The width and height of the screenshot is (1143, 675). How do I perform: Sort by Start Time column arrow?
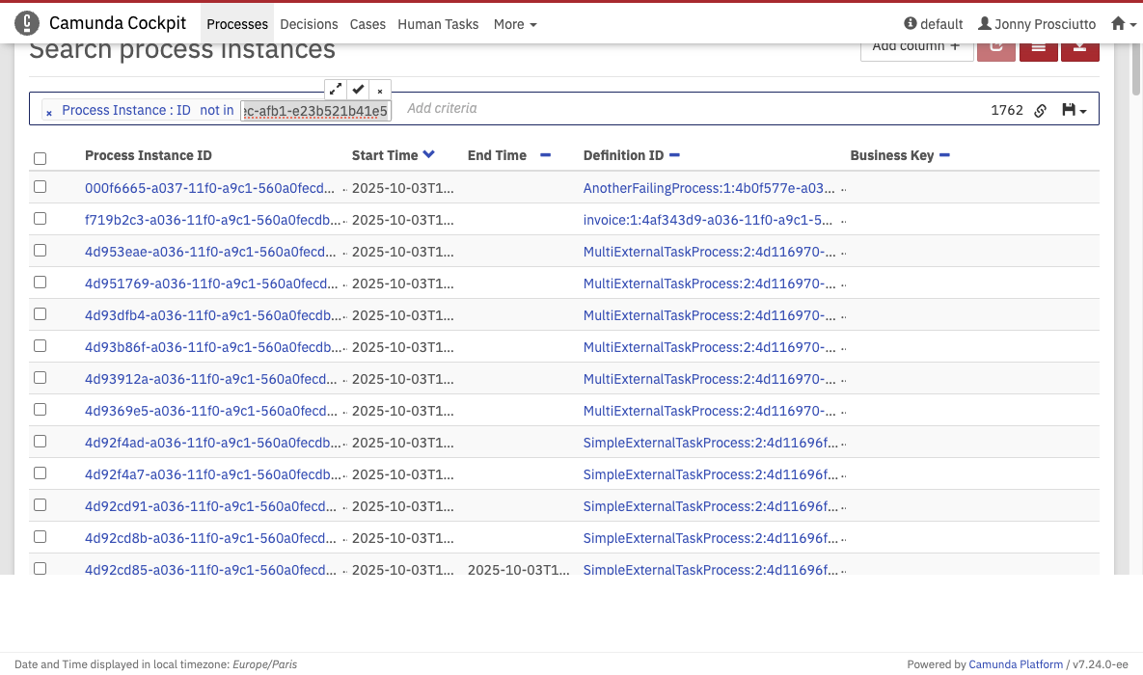[x=428, y=155]
